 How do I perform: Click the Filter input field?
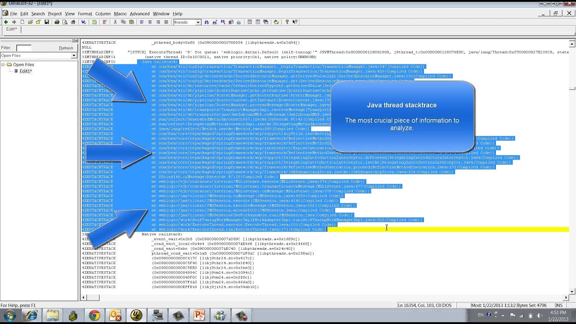[x=24, y=48]
